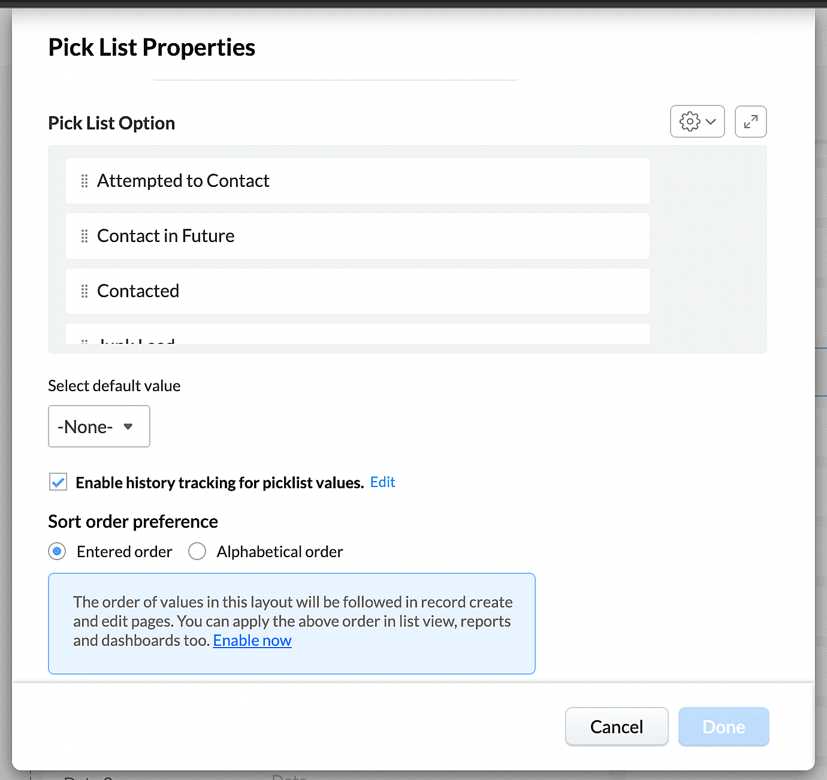
Task: Click chevron arrow next to gear icon
Action: coord(711,122)
